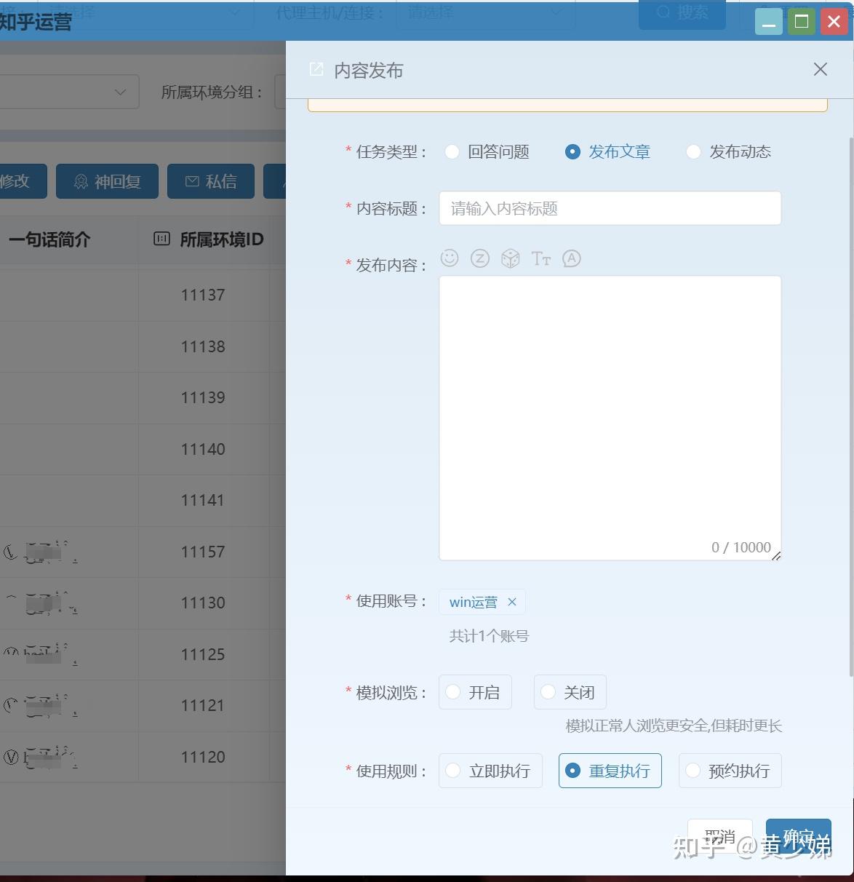Choose the 预约执行 usage rule
This screenshot has height=882, width=854.
click(730, 771)
